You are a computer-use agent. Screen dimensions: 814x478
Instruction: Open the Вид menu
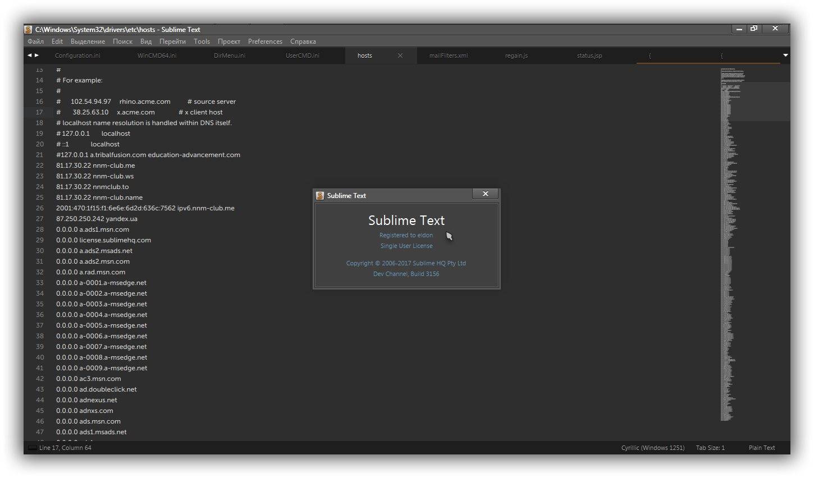coord(146,42)
